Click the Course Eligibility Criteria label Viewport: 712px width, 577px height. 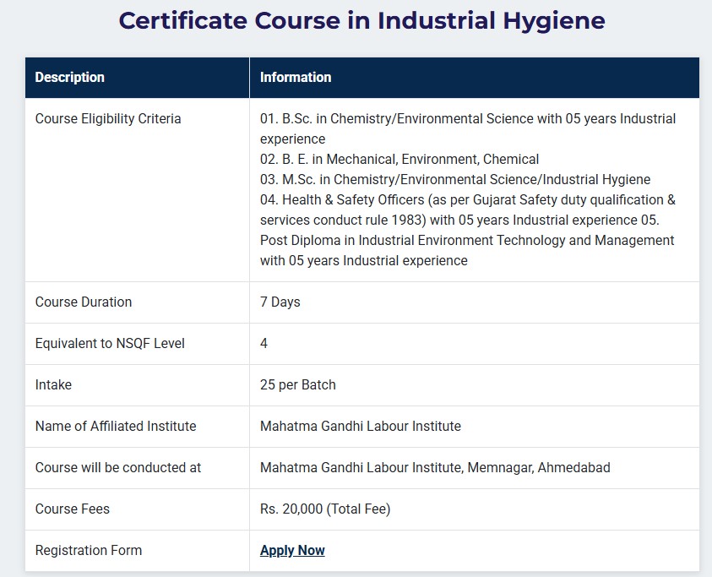[x=108, y=118]
